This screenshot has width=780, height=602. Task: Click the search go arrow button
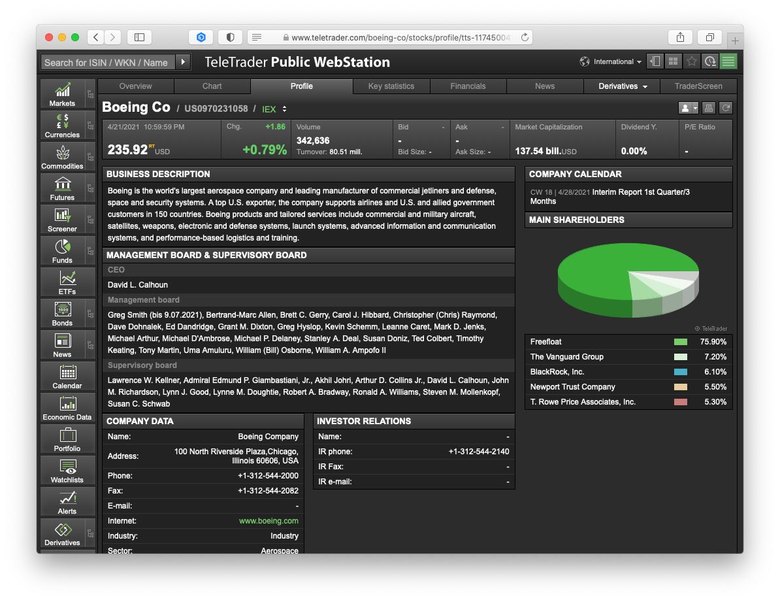(183, 62)
